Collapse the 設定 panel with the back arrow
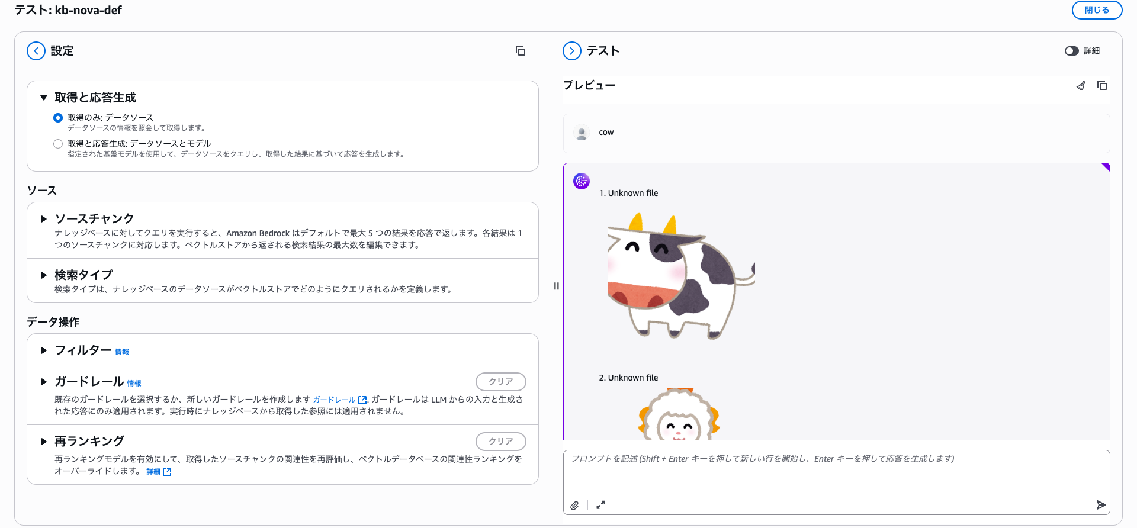 (x=36, y=51)
